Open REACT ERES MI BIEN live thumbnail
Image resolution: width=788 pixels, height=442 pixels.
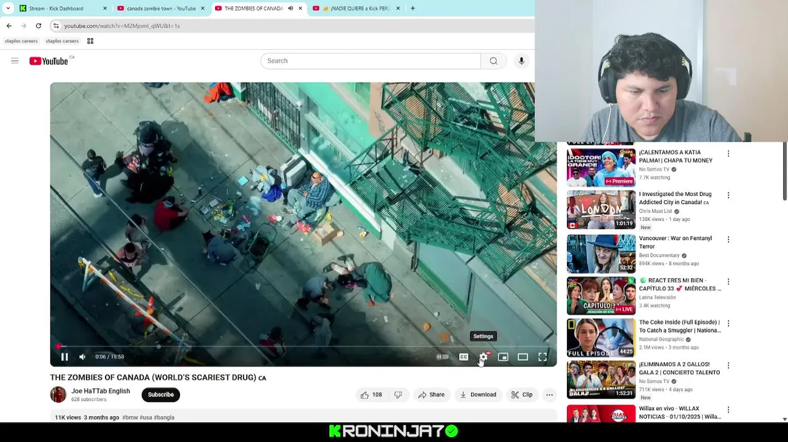tap(601, 296)
